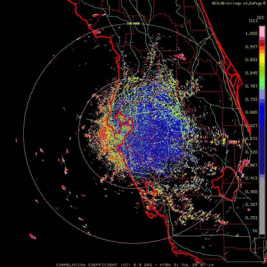Image resolution: width=267 pixels, height=267 pixels.
Task: Pick the pink top segment of the color bar
Action: tap(262, 32)
